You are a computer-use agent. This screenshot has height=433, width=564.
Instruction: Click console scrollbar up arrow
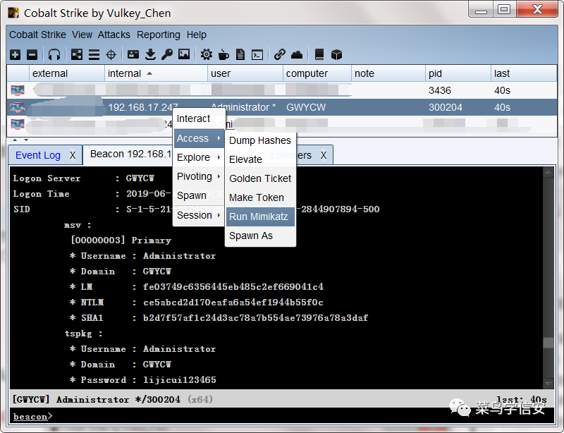tap(548, 172)
